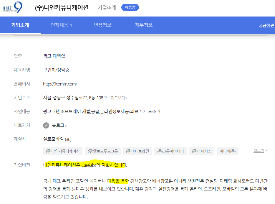Select the (주)아이지스 affiliate chip
Viewport: 275px width, 204px height.
[x=202, y=151]
